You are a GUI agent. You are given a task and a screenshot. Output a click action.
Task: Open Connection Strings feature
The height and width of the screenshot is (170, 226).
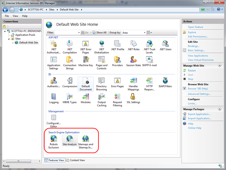click(x=70, y=63)
